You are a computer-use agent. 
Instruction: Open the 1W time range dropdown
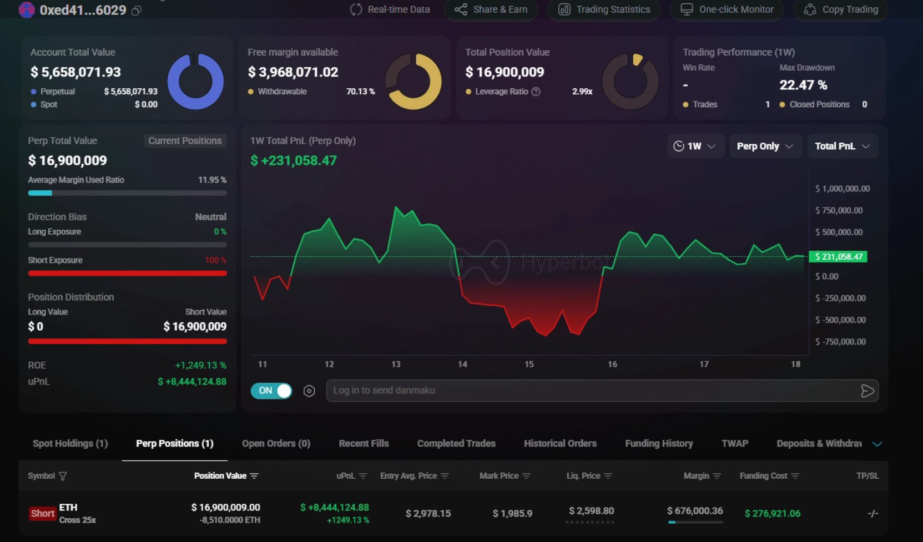[695, 146]
